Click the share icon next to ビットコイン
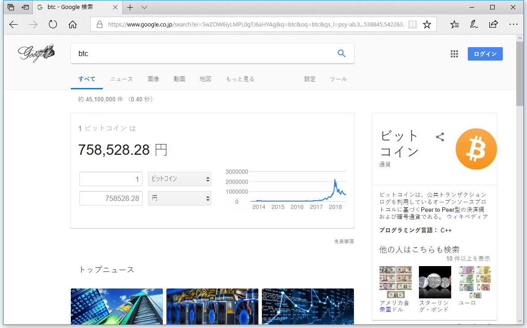Image resolution: width=527 pixels, height=328 pixels. (440, 137)
